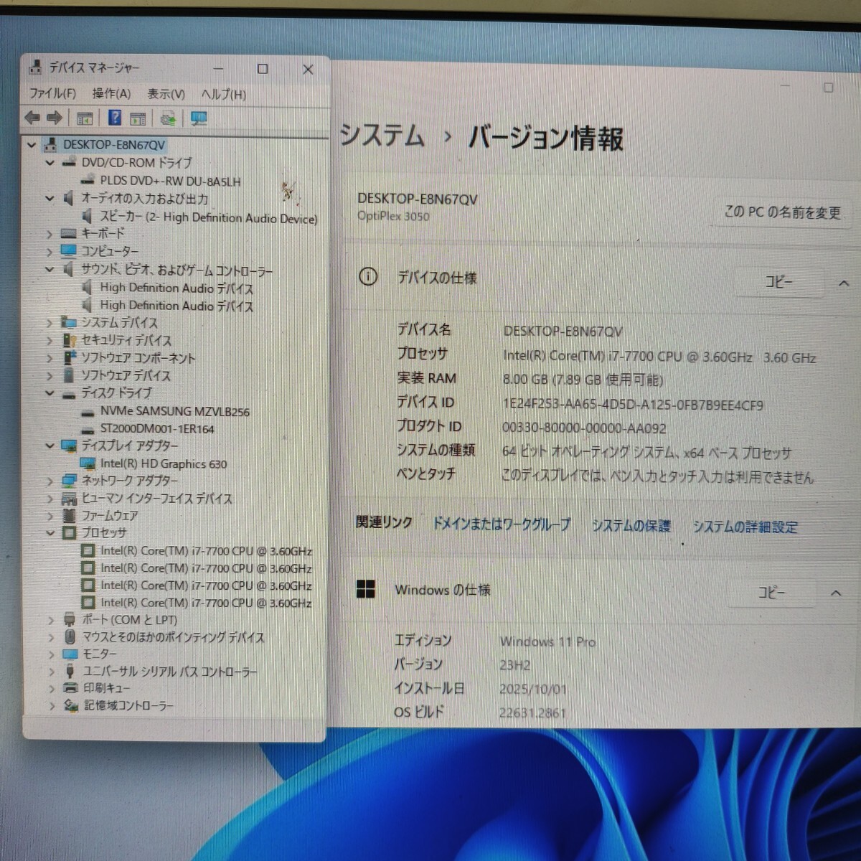Collapse the DVD/CD-ROM ドライブ node
The image size is (861, 861).
[50, 164]
